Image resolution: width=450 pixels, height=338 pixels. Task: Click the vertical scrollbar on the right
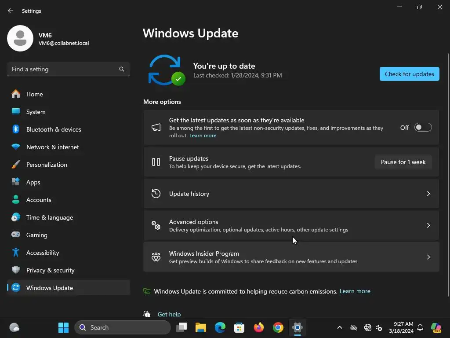tap(448, 174)
